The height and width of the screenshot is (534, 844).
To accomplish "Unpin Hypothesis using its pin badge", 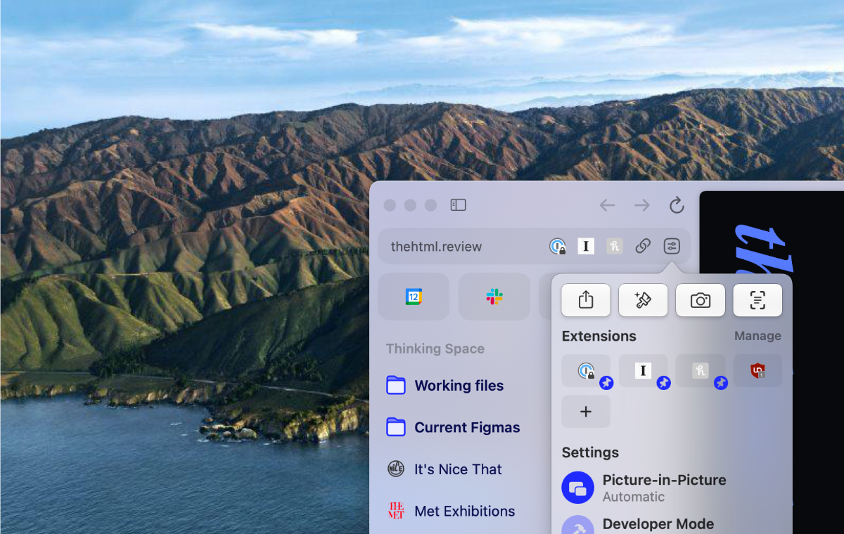I will (x=720, y=383).
